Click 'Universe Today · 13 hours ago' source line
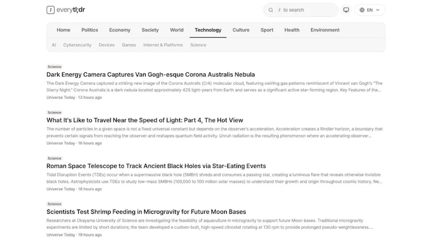 [74, 98]
